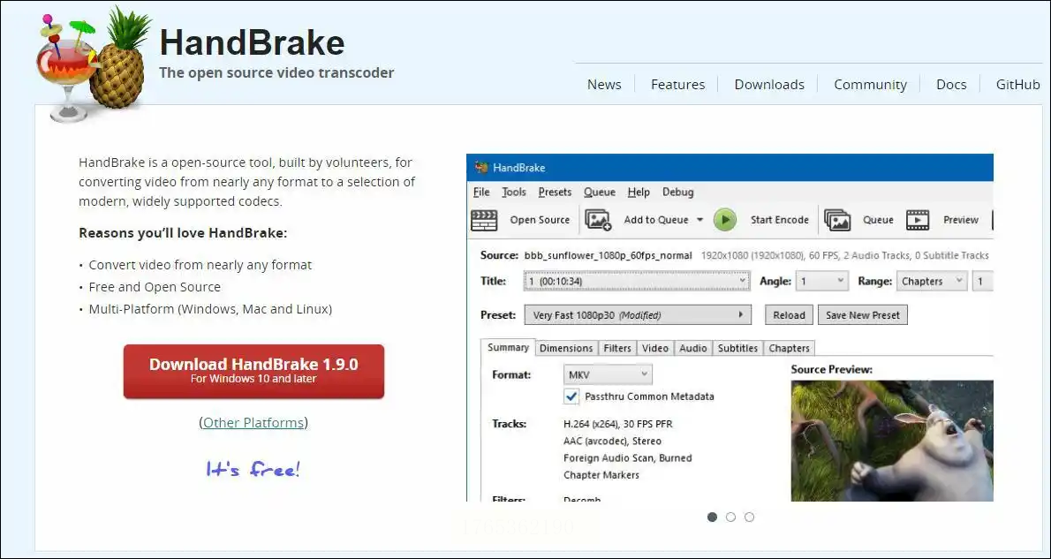
Task: Click the Preview filmstrip icon
Action: pyautogui.click(x=919, y=220)
